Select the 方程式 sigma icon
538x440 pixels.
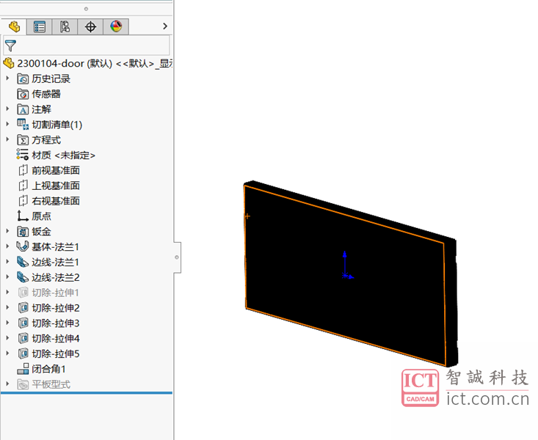(x=23, y=140)
